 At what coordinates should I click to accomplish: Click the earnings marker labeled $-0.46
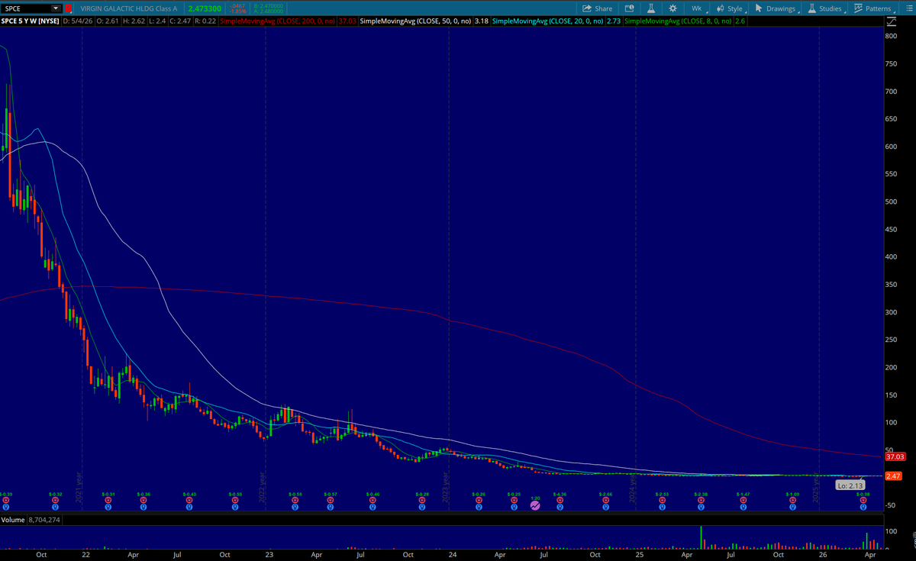pos(374,502)
